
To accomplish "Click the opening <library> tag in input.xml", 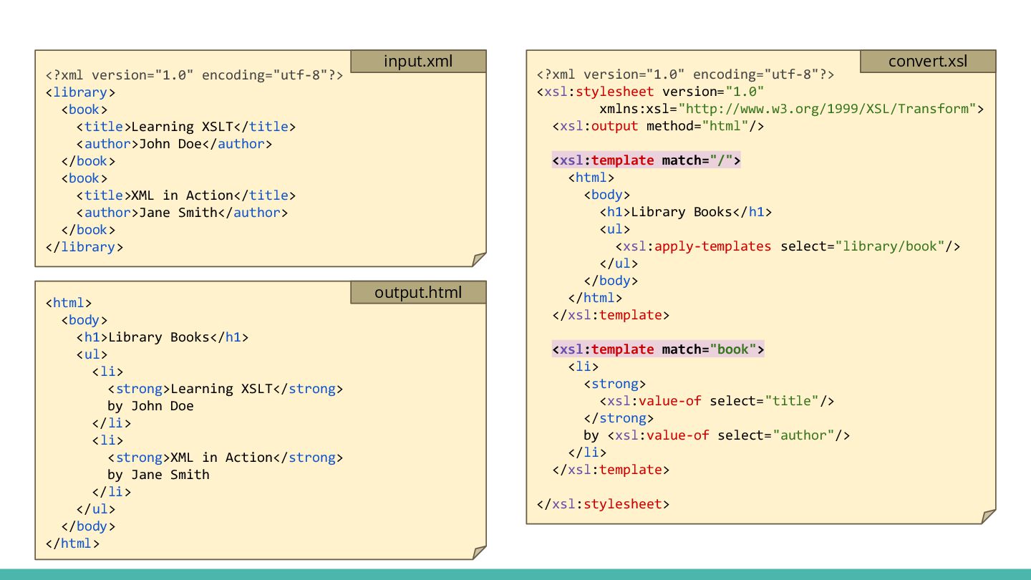I will [x=79, y=92].
